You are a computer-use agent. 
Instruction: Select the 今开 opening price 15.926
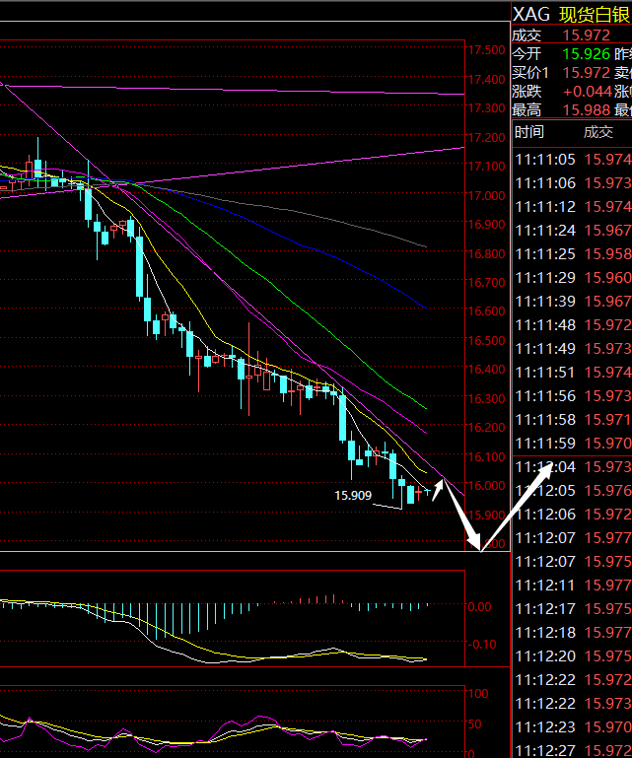click(586, 53)
